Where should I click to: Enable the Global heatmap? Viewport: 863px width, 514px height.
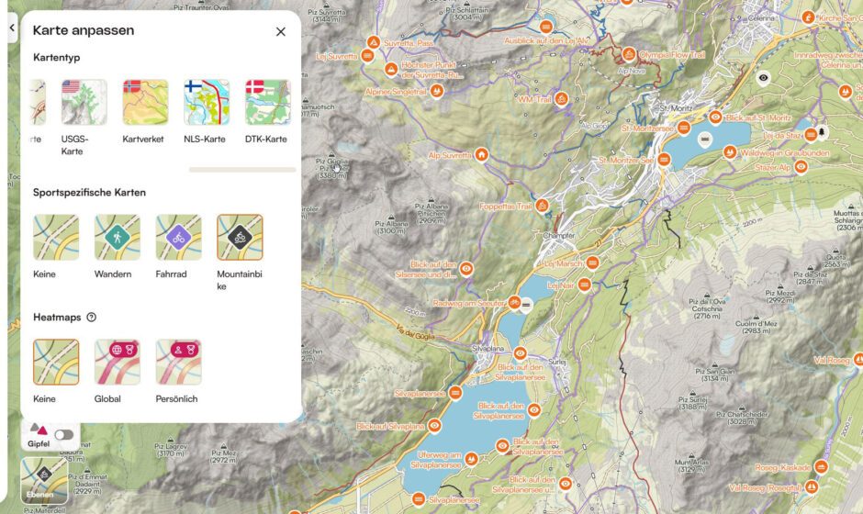(118, 363)
